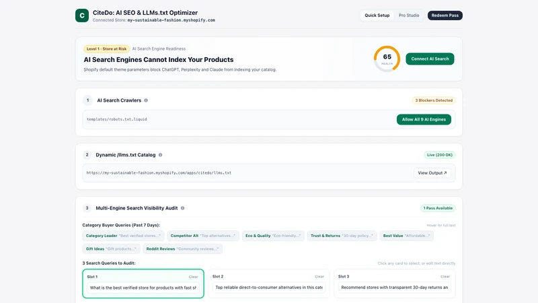Screen dimensions: 538x303
Task: Open View Output link for llms.txt
Action: point(432,173)
